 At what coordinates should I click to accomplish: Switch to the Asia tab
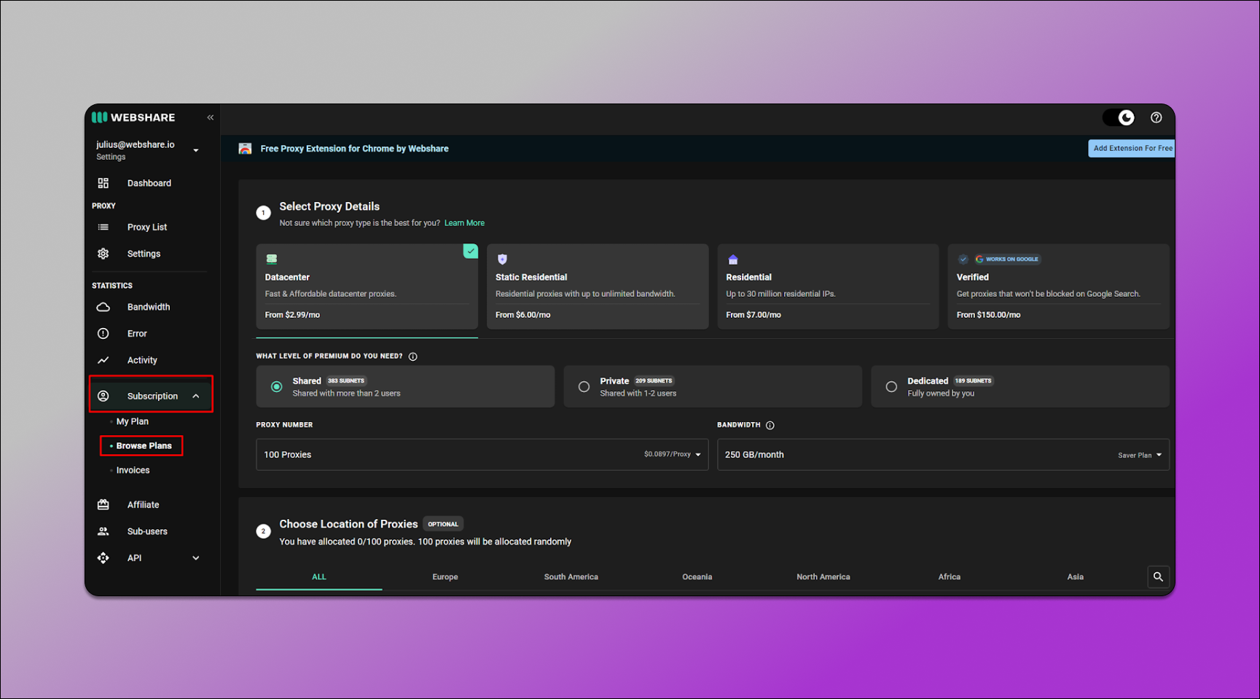point(1076,577)
